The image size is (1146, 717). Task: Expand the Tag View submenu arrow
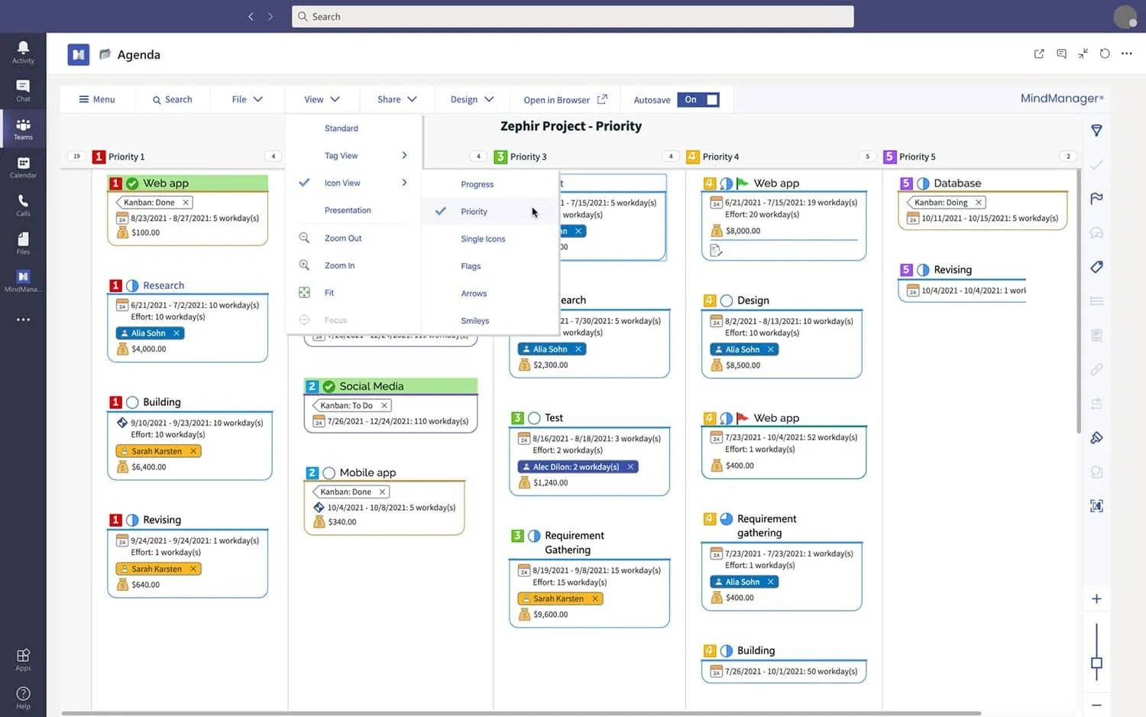pyautogui.click(x=404, y=155)
